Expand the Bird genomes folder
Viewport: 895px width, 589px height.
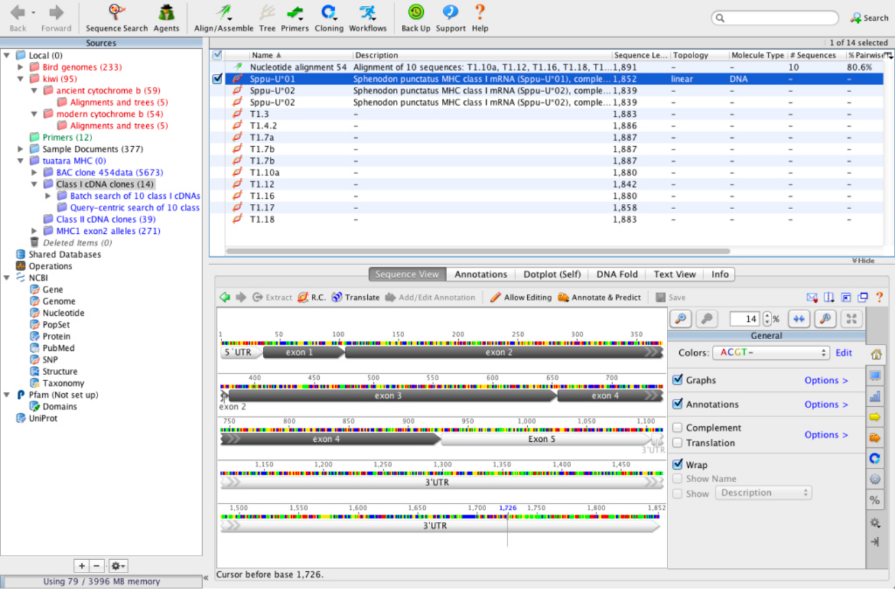point(20,67)
